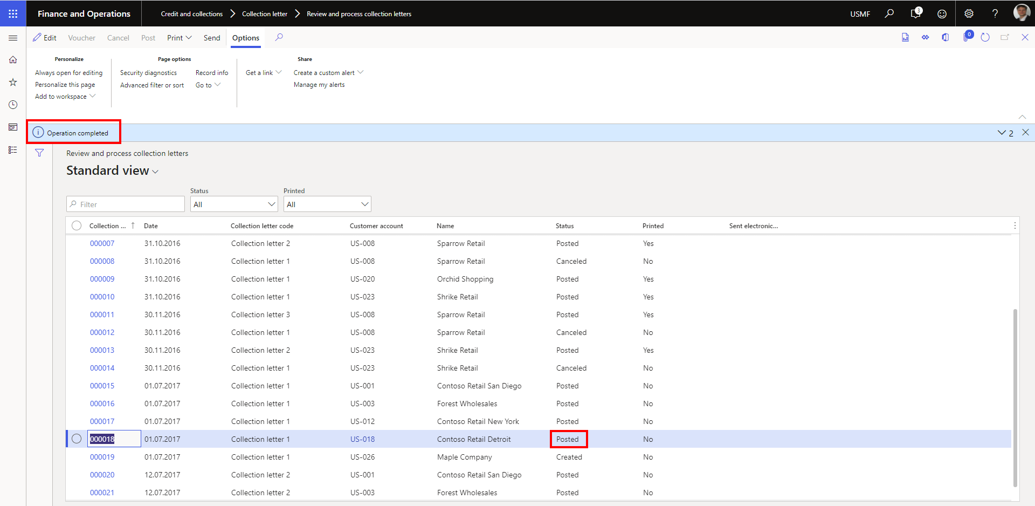Click the Power Apps diamond icon
This screenshot has width=1035, height=506.
coord(925,37)
